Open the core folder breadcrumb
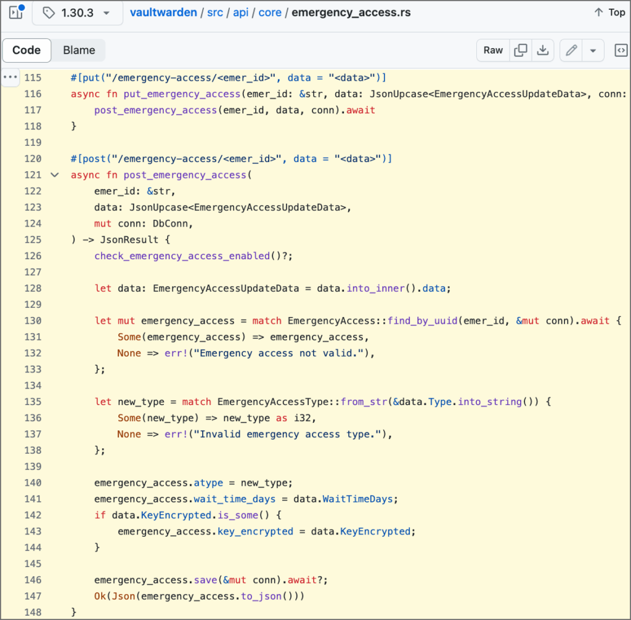The image size is (631, 620). 270,13
